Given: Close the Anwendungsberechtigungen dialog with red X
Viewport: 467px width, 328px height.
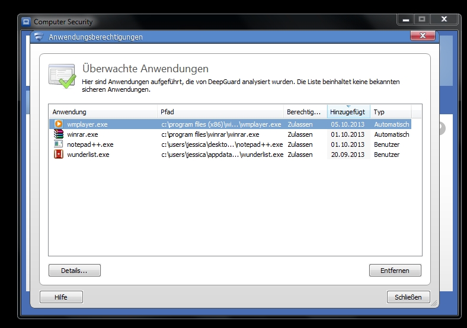Looking at the screenshot, I should tap(423, 36).
